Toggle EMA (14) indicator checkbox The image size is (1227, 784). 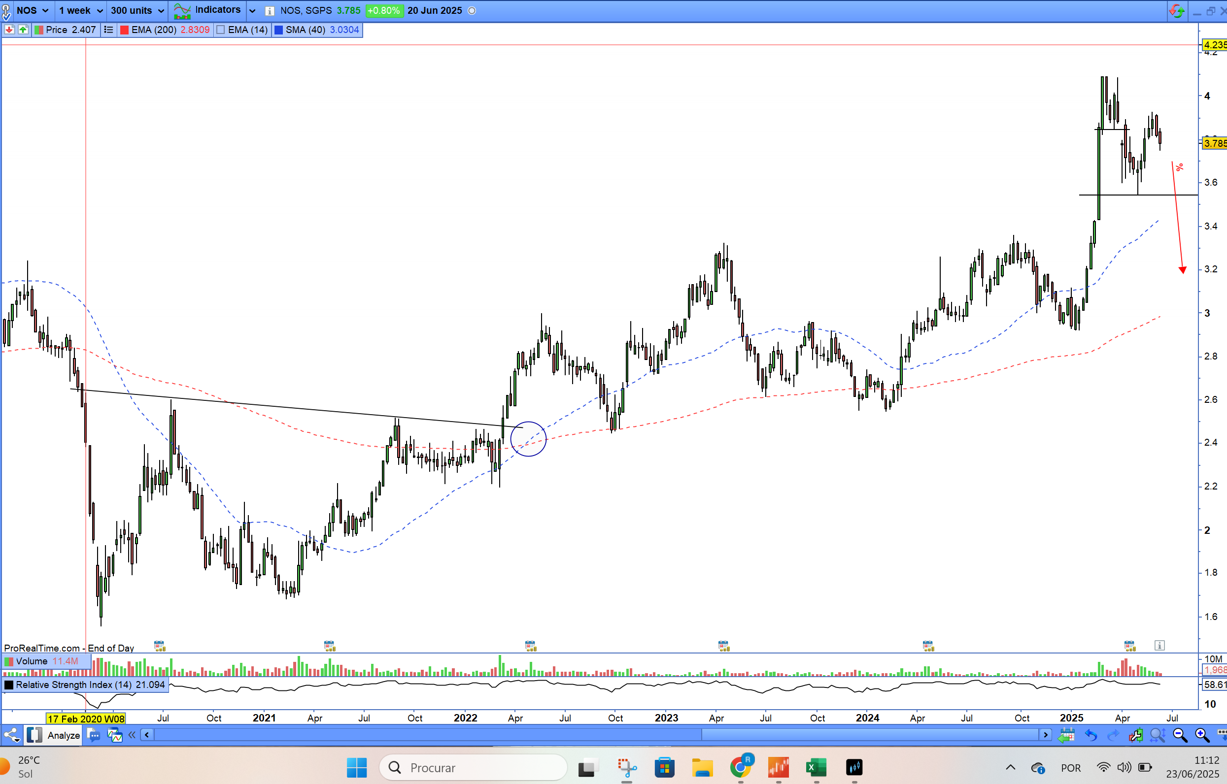click(x=221, y=30)
